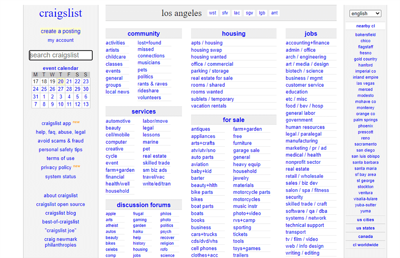Open the automotive services category
400x258 pixels.
pos(118,121)
